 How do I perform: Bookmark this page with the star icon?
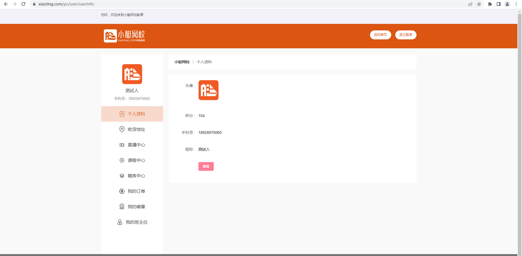[479, 4]
